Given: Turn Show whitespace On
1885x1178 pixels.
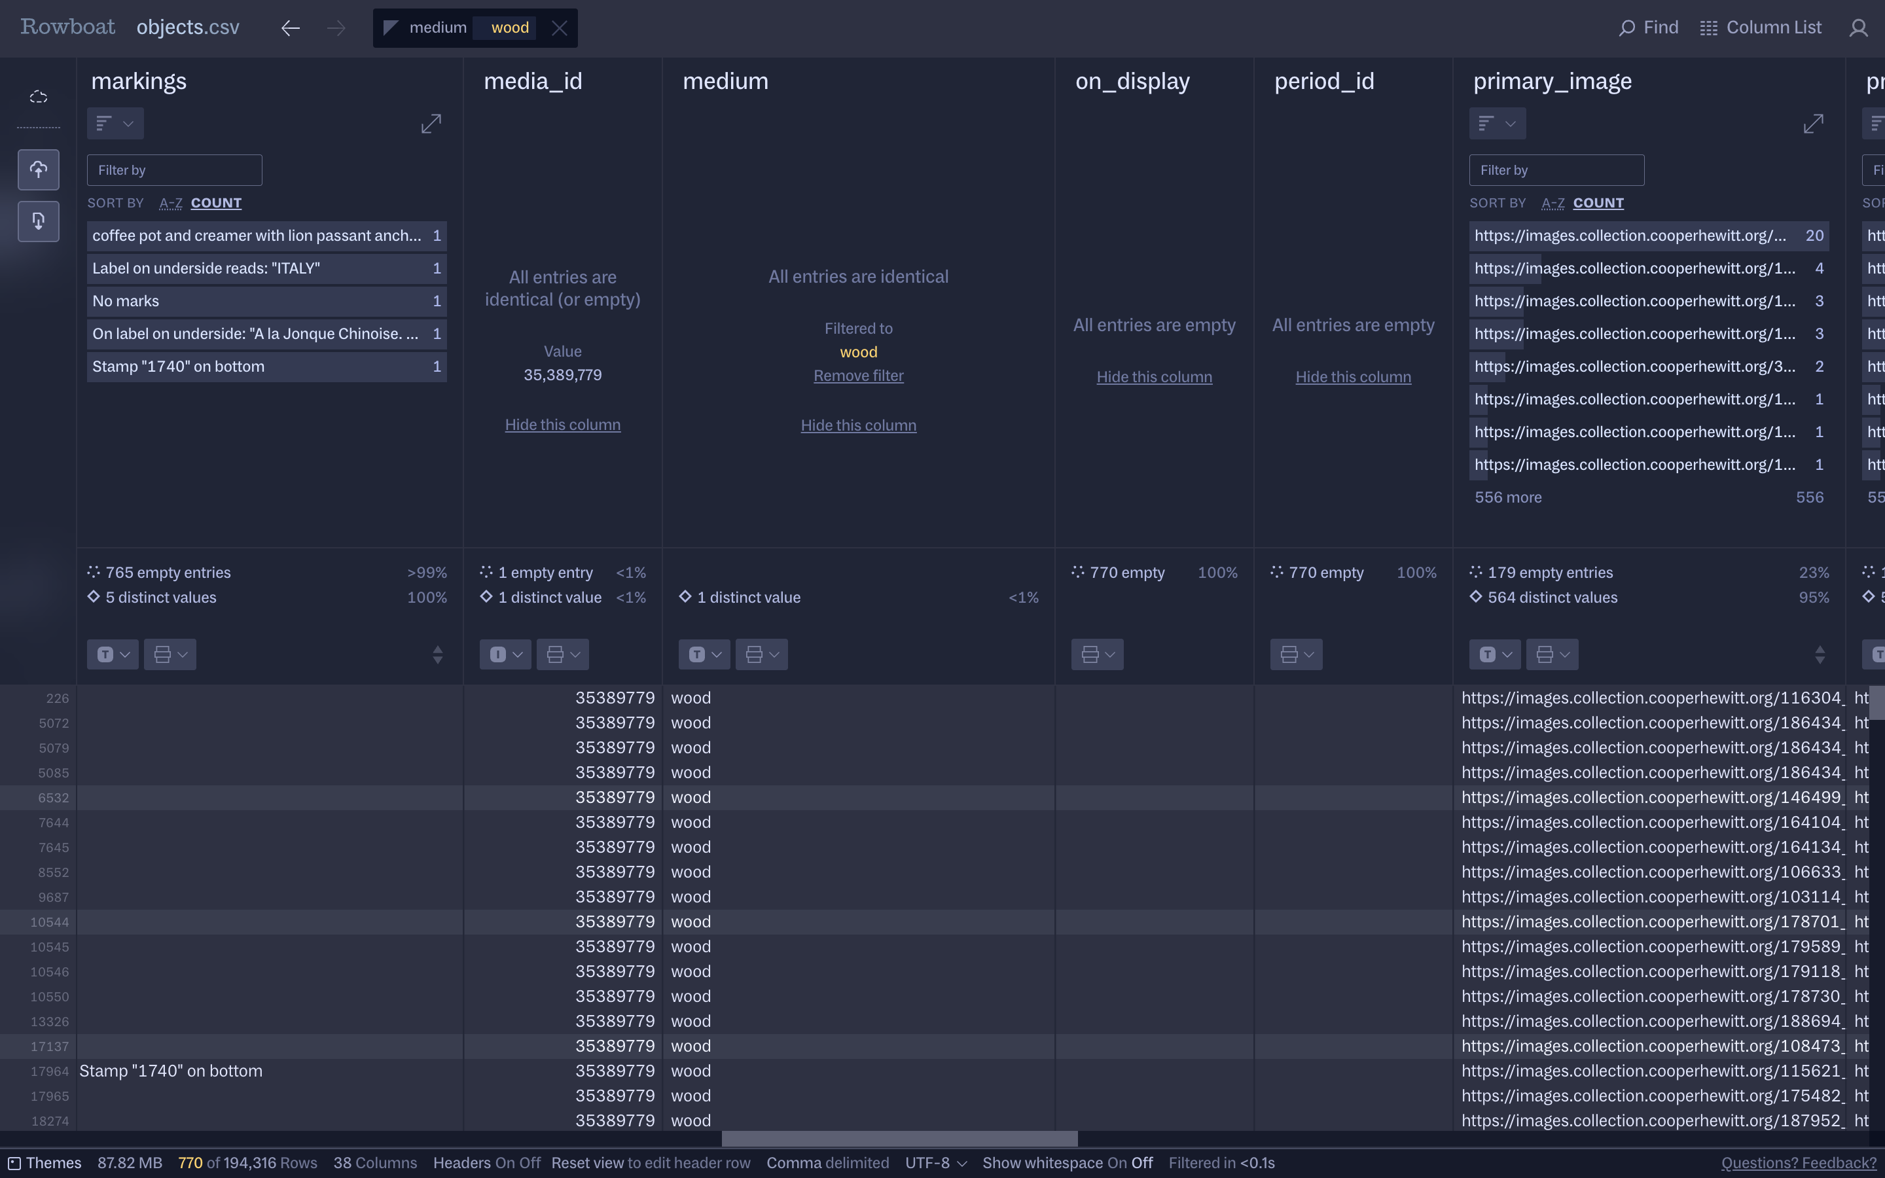Looking at the screenshot, I should 1116,1163.
